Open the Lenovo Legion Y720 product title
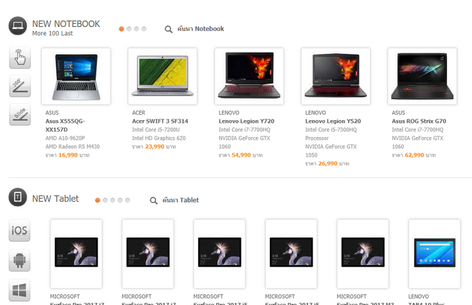This screenshot has height=305, width=472. pyautogui.click(x=247, y=121)
